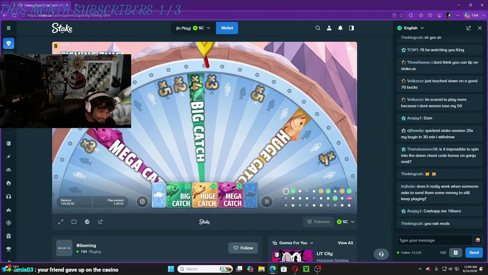Show hidden system tray icons

[x=420, y=269]
